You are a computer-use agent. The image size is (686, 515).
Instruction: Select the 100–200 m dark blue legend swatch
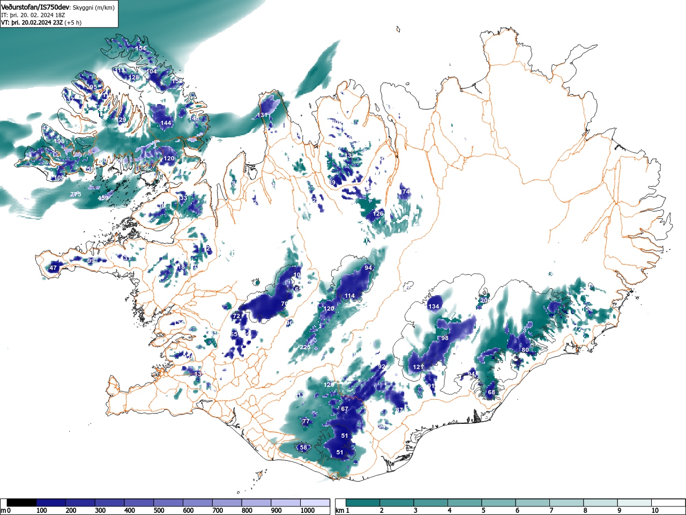point(51,503)
